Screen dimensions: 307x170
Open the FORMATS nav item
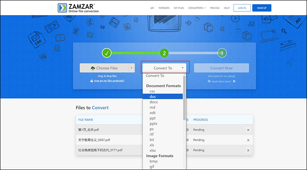(x=164, y=8)
